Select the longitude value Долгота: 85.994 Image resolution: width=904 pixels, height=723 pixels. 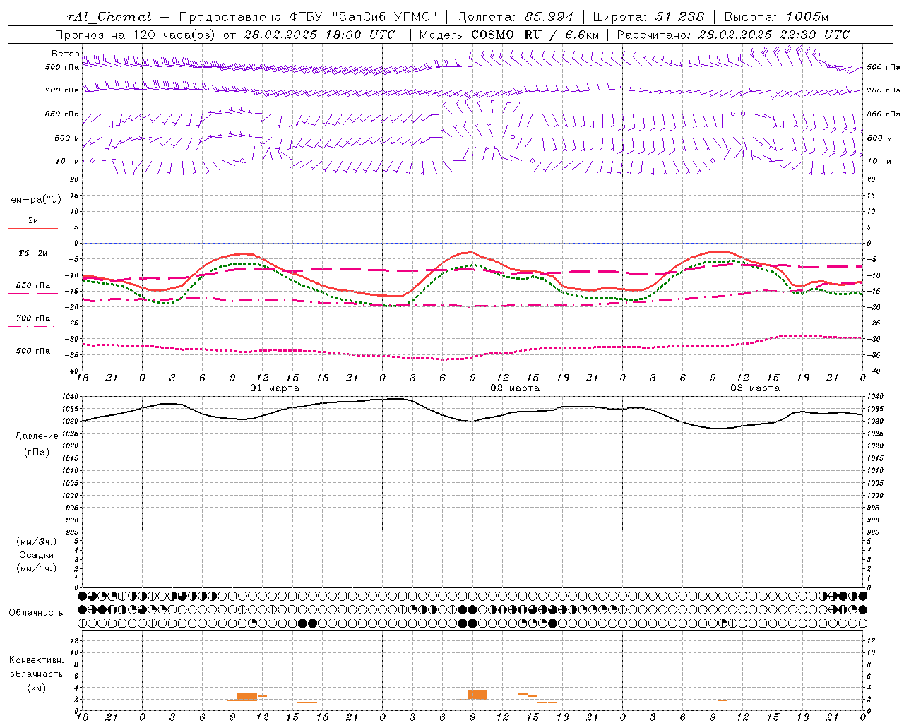pos(516,17)
